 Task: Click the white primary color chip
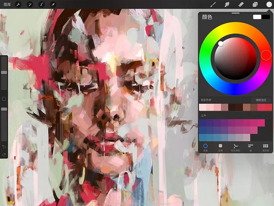[257, 17]
